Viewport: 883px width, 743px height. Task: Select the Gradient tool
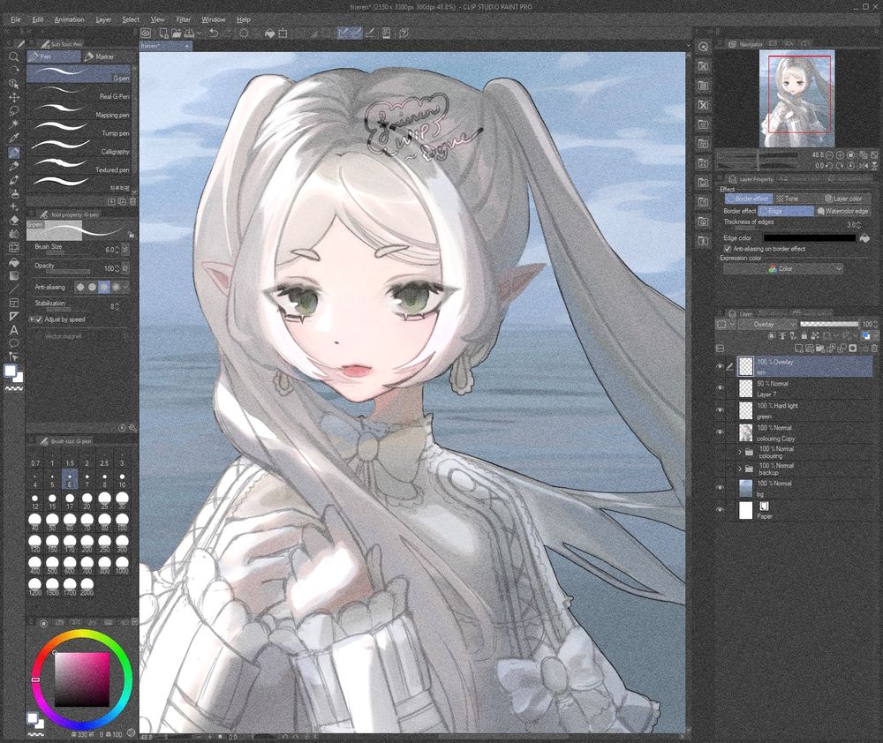point(13,276)
